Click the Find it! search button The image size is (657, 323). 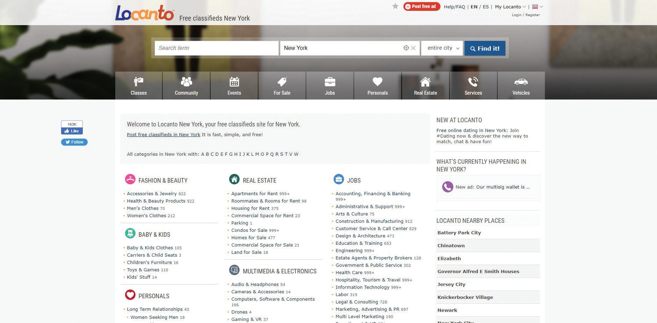[485, 48]
